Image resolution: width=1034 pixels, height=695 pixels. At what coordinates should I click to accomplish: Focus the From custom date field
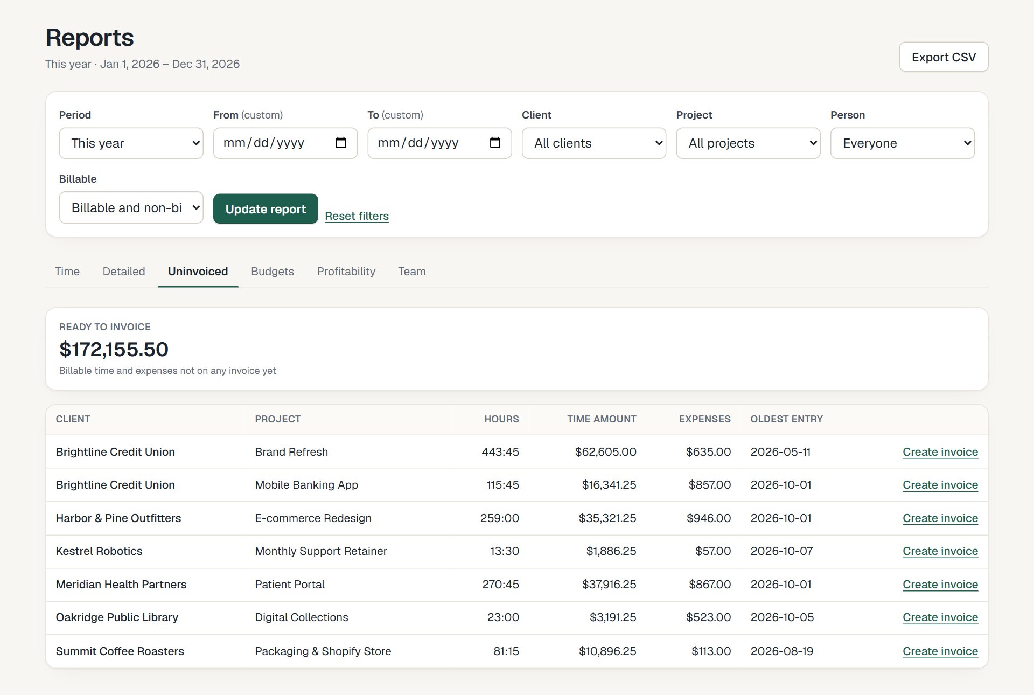tap(285, 143)
